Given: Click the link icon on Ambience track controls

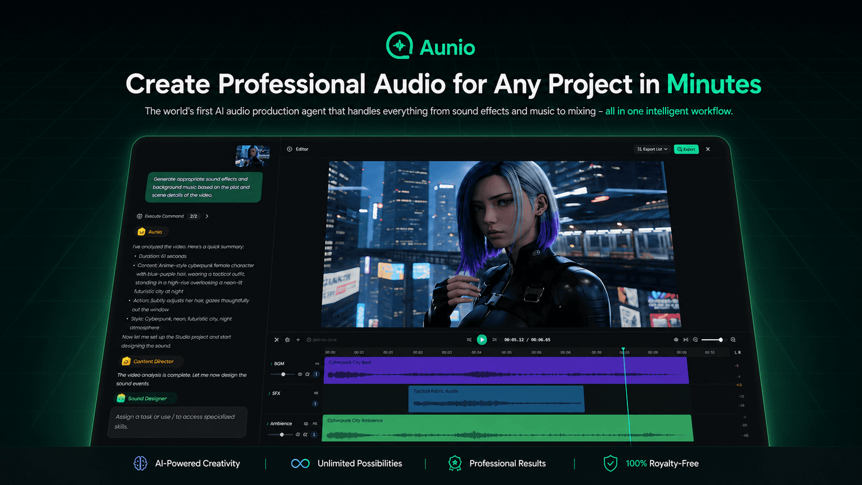Looking at the screenshot, I should point(297,434).
